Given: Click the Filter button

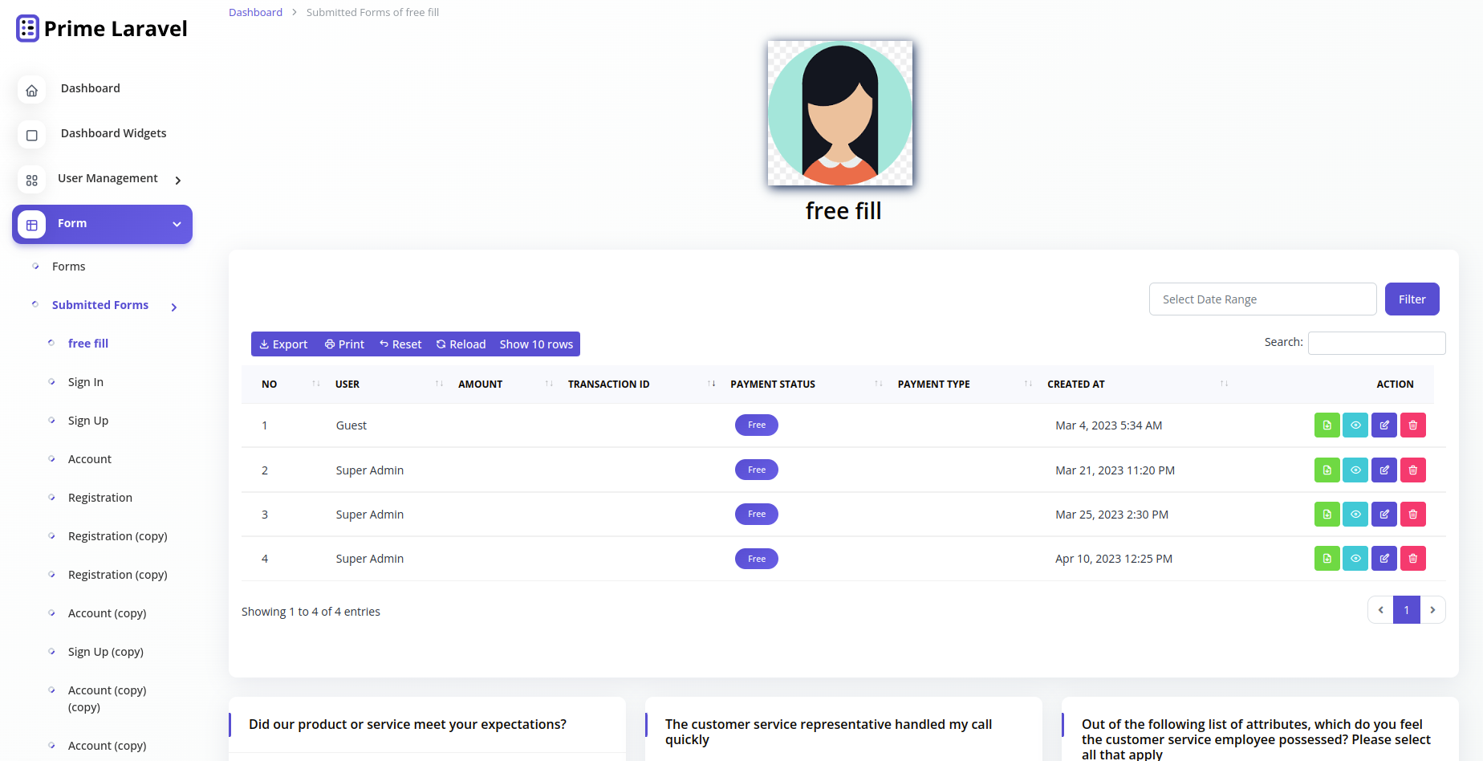Looking at the screenshot, I should (x=1412, y=299).
